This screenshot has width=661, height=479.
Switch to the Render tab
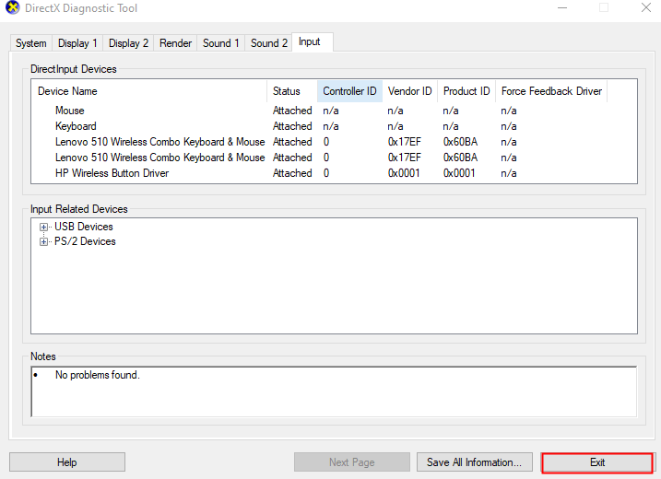pyautogui.click(x=175, y=43)
